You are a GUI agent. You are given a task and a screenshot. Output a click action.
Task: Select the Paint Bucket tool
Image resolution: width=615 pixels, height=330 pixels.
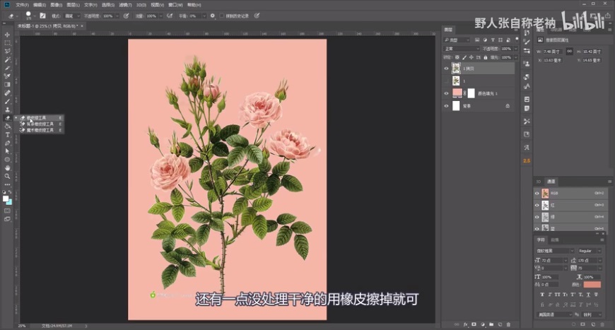(x=7, y=126)
